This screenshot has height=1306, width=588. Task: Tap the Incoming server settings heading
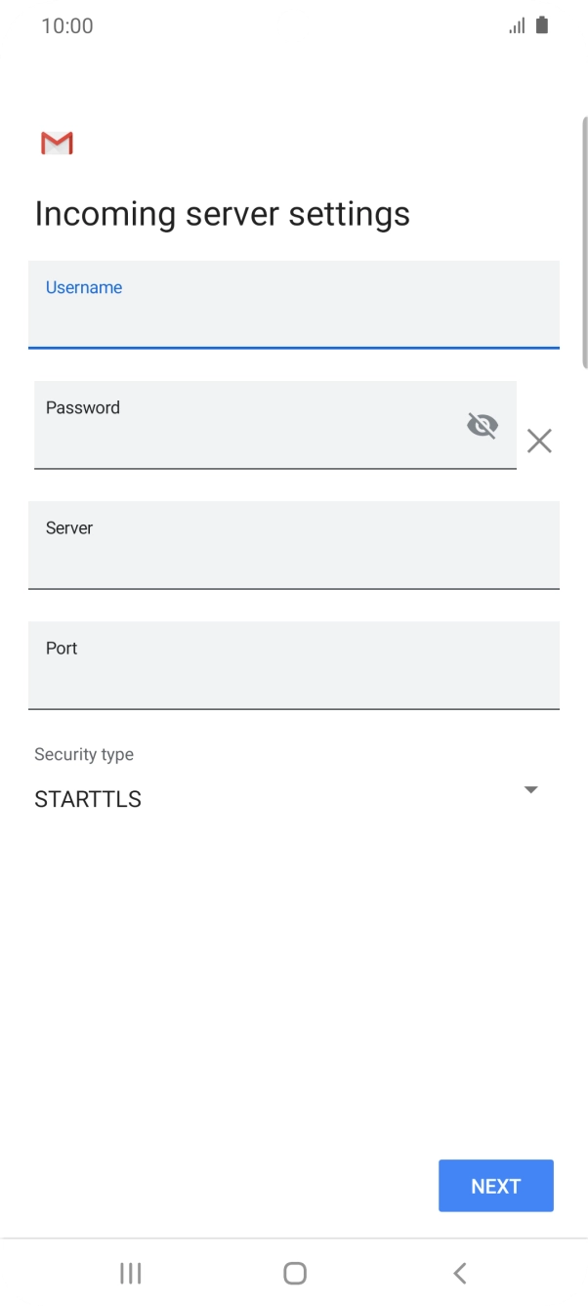pyautogui.click(x=222, y=213)
